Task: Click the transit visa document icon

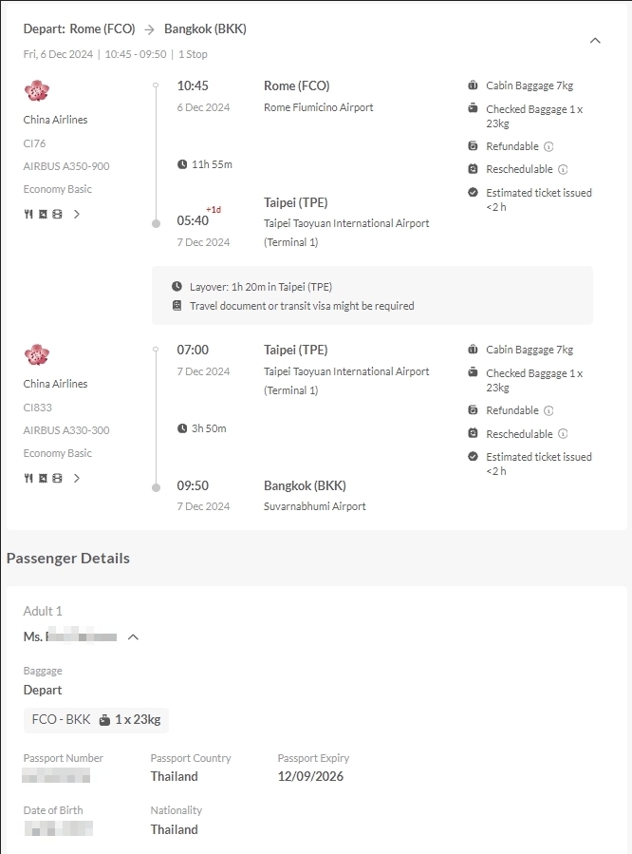Action: click(x=177, y=306)
